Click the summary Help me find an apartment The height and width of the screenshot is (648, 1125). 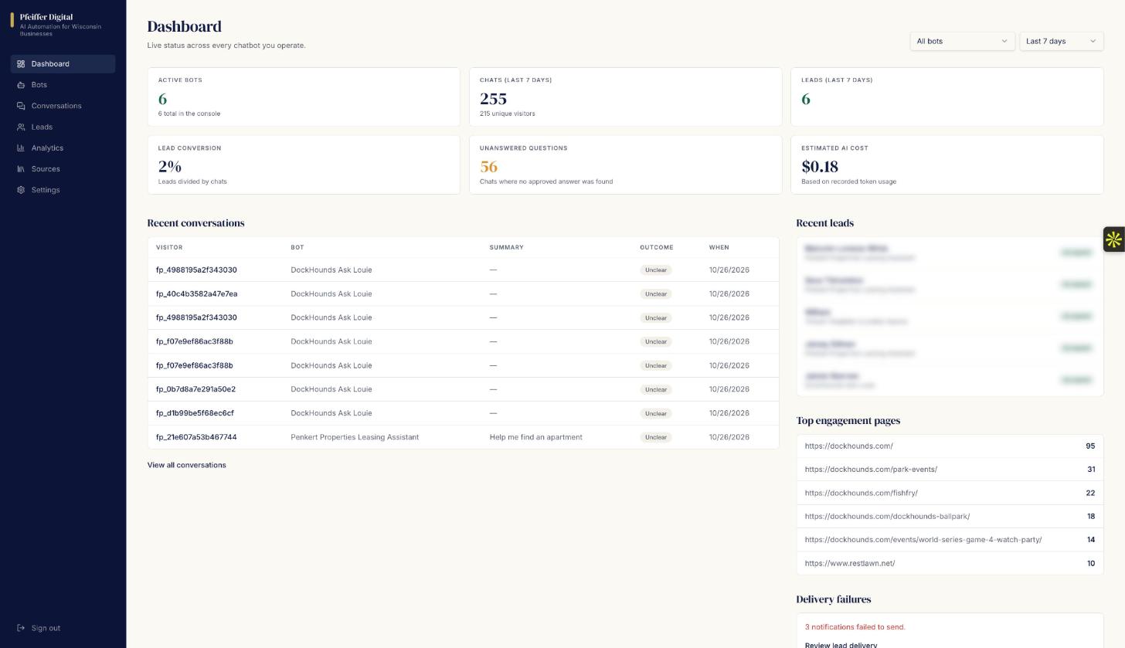(535, 437)
